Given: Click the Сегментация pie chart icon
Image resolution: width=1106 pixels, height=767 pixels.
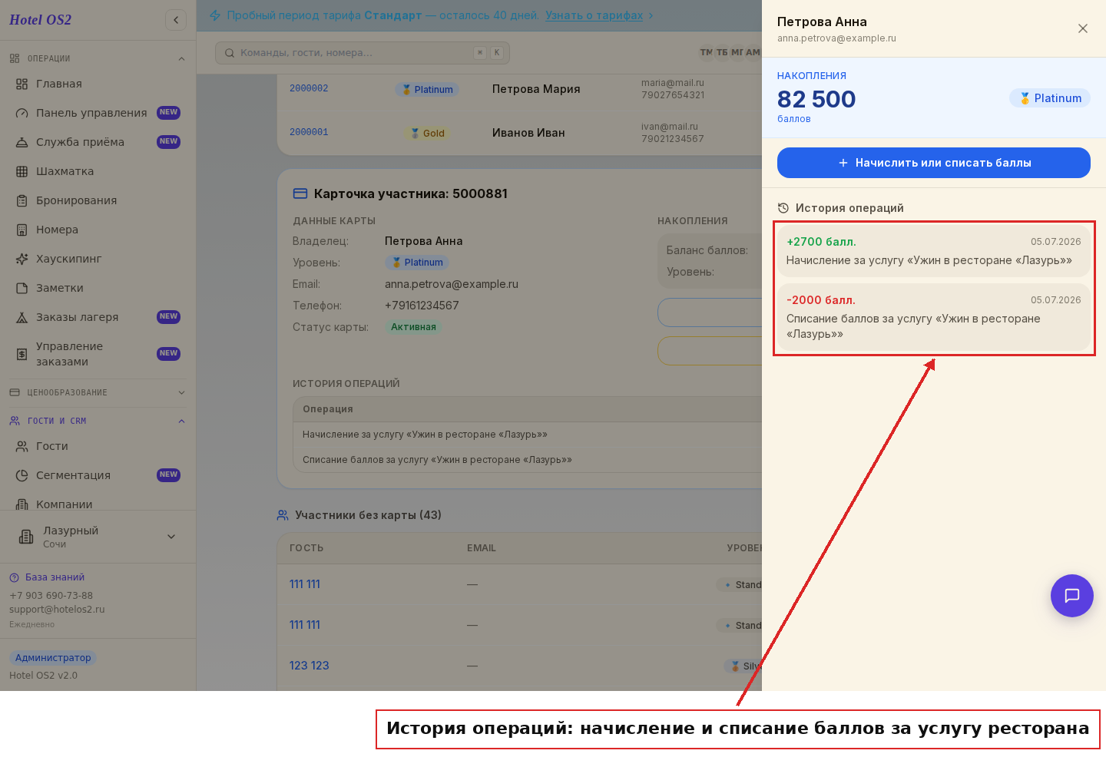Looking at the screenshot, I should tap(22, 475).
